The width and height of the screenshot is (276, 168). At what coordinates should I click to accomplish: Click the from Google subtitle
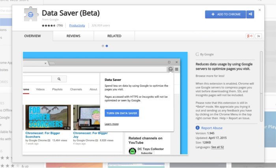(50, 20)
